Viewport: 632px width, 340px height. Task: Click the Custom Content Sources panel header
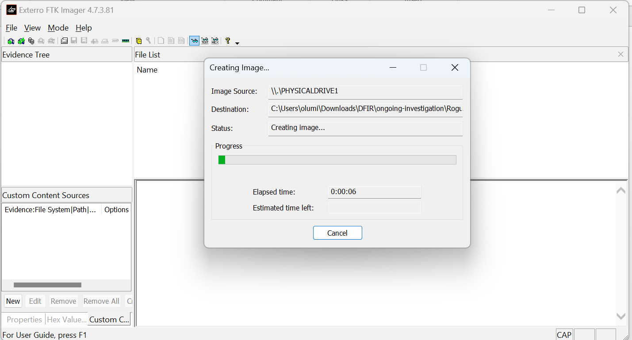67,195
